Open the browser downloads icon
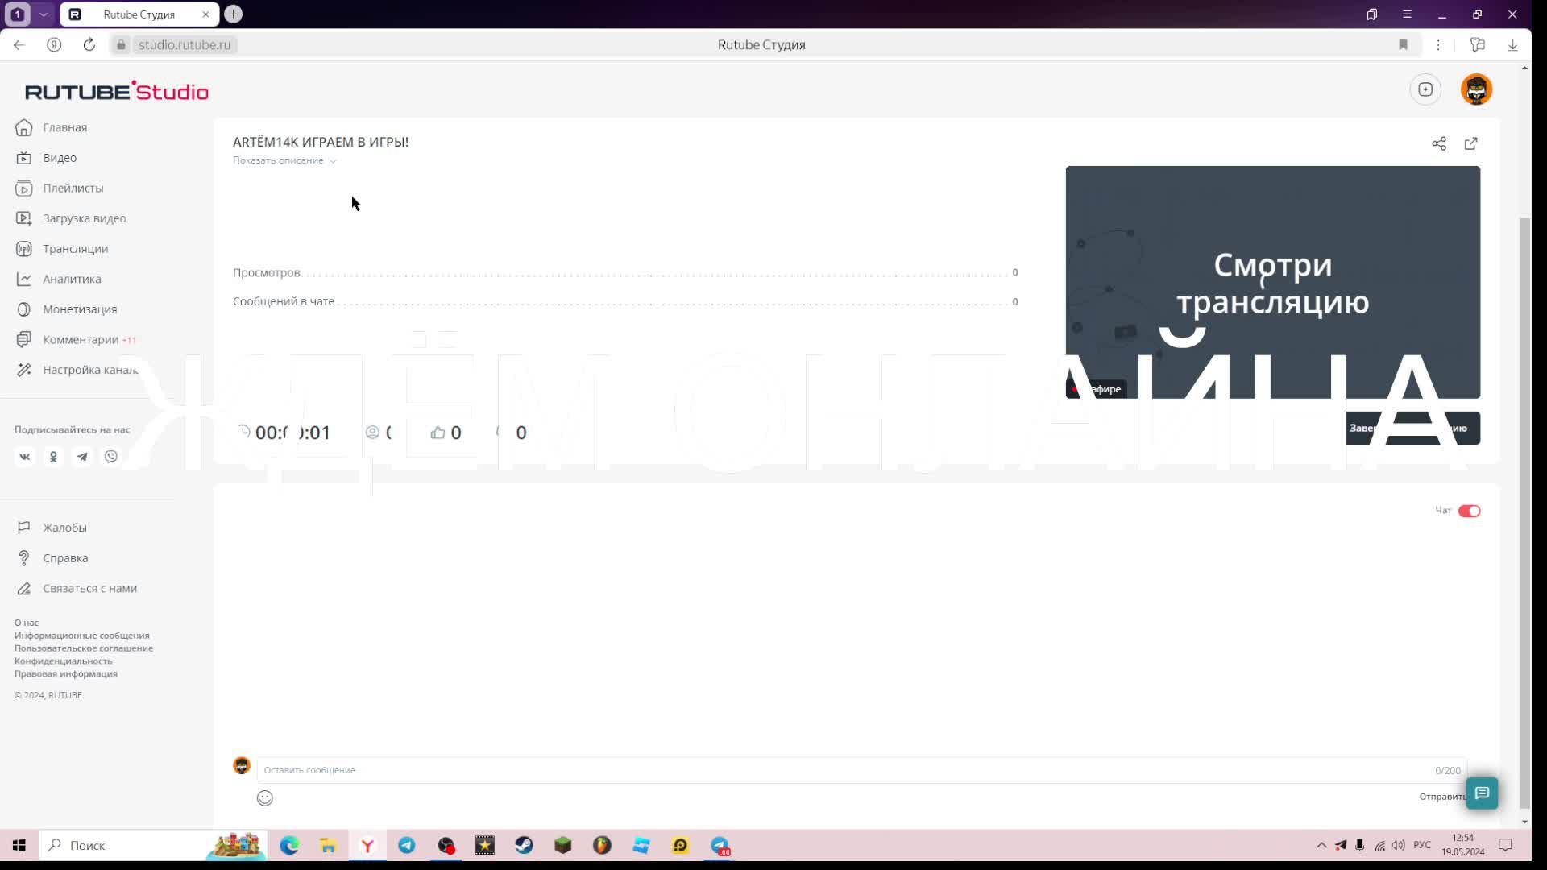Screen dimensions: 1547x870 (1512, 45)
